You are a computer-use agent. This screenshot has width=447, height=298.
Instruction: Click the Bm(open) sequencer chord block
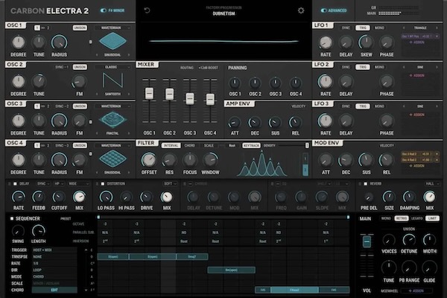[x=231, y=270]
